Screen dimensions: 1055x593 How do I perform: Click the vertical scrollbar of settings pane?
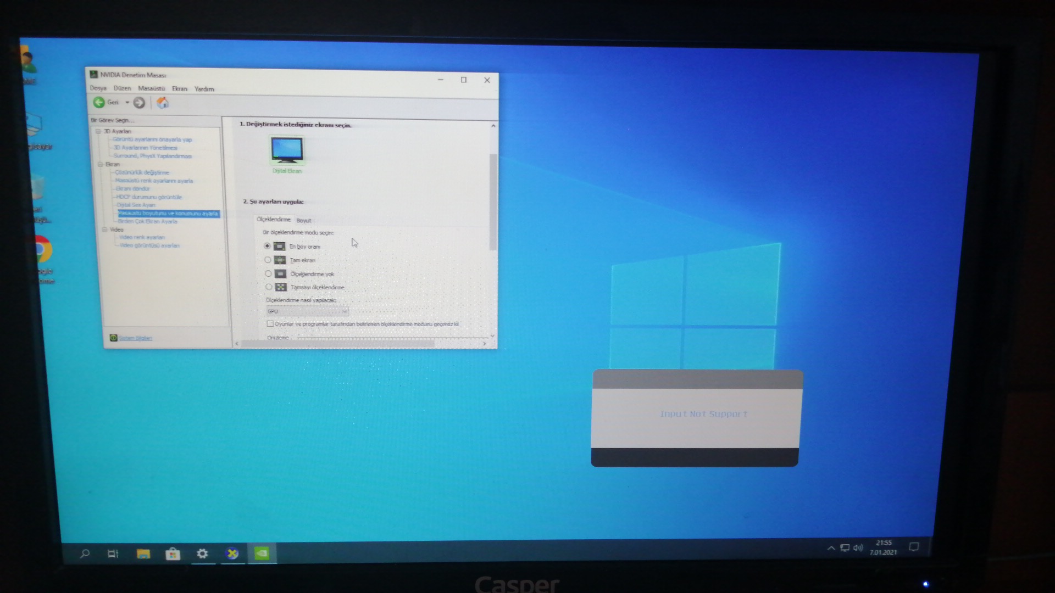(493, 202)
